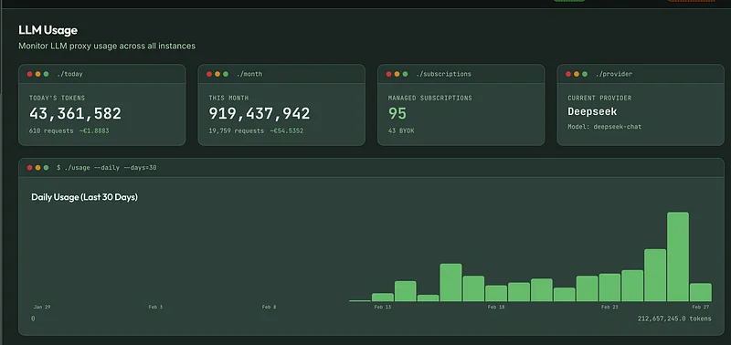731x345 pixels.
Task: Select the bar above the Feb 18 label
Action: coord(496,294)
